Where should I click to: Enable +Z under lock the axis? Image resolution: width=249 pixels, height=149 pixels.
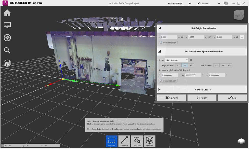click(229, 65)
